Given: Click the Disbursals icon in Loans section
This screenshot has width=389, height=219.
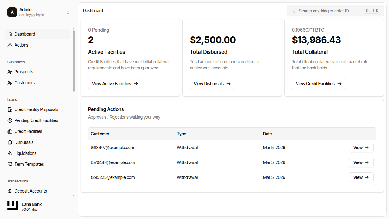Looking at the screenshot, I should 9,142.
